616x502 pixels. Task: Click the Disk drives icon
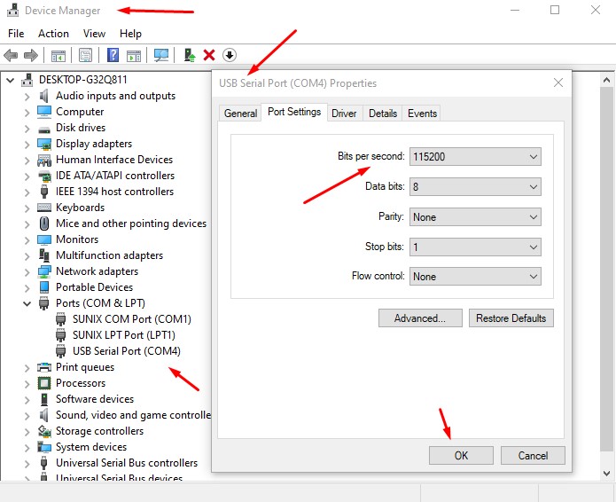(44, 129)
